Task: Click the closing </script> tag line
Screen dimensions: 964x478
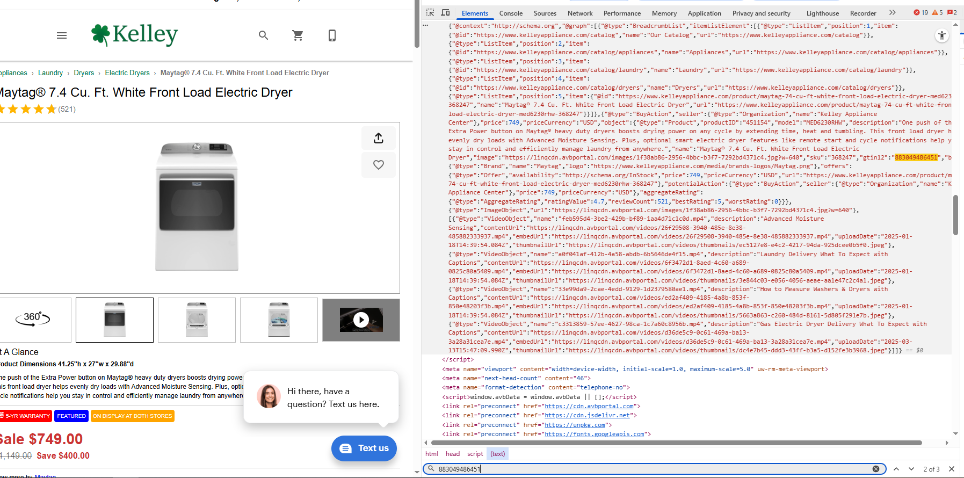Action: point(458,360)
